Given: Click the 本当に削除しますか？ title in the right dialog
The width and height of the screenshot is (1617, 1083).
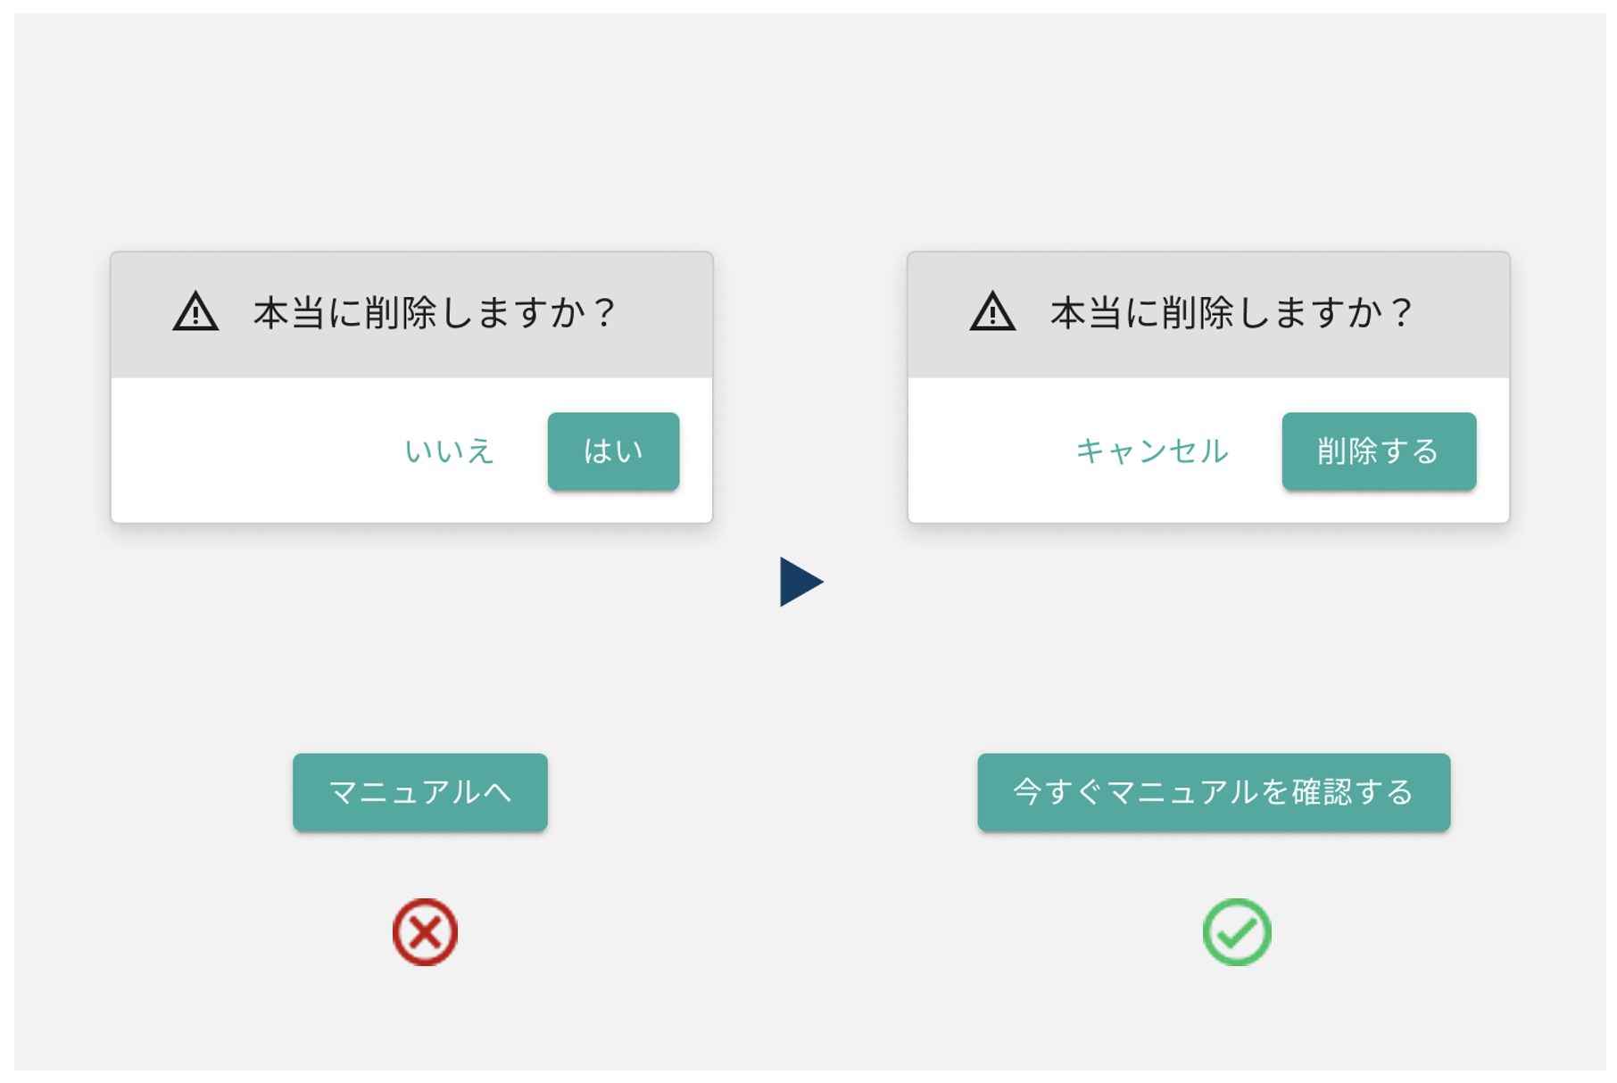Looking at the screenshot, I should tap(1231, 313).
